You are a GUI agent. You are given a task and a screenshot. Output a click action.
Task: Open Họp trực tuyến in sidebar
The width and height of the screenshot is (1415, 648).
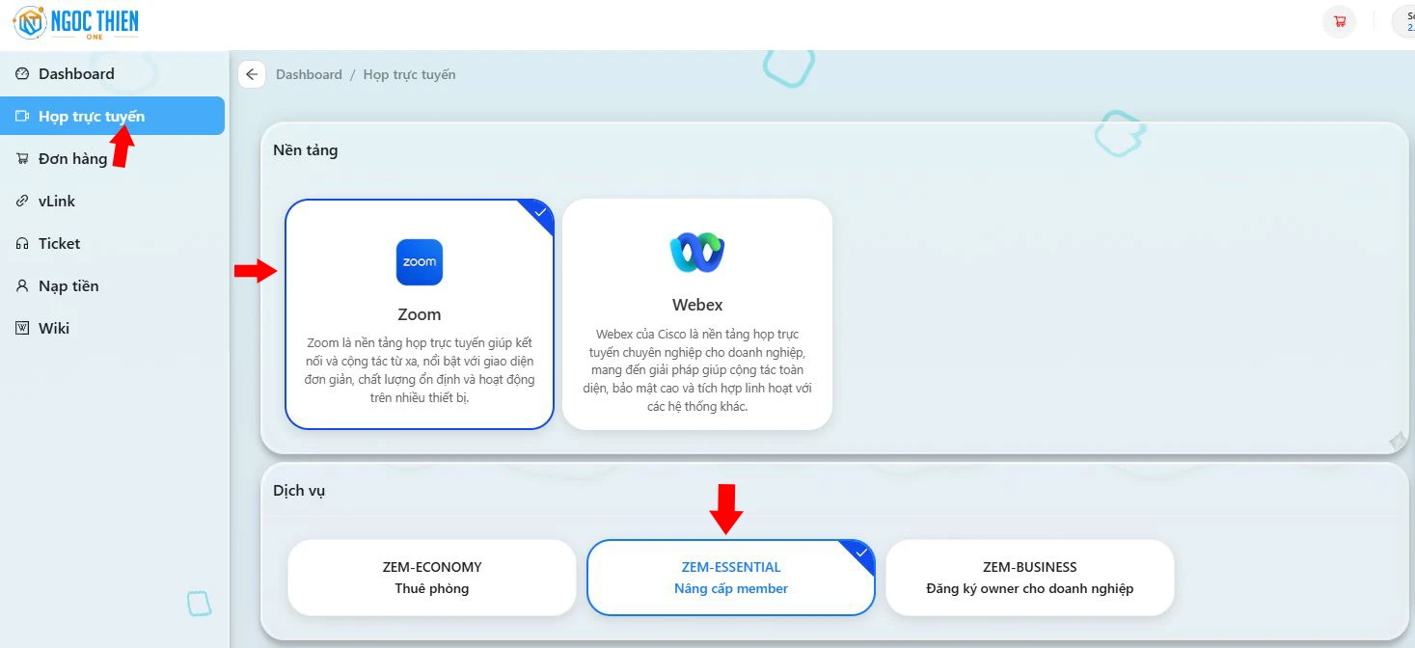(92, 117)
